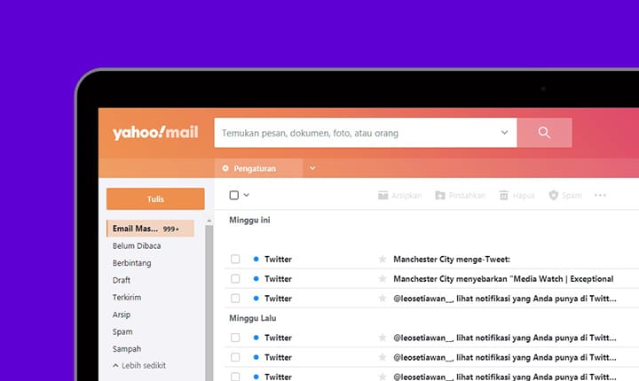Image resolution: width=639 pixels, height=381 pixels.
Task: Click the Spam shield icon
Action: pos(554,195)
